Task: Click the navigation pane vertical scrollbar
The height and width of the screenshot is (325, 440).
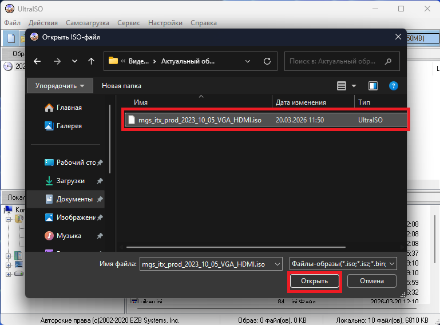Action: click(110, 139)
